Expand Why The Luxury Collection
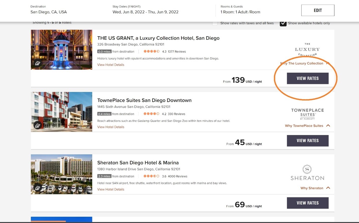The image size is (359, 223). pos(305,63)
